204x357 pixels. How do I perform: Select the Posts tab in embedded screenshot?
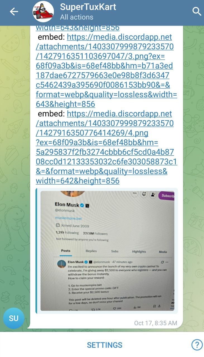click(x=66, y=251)
